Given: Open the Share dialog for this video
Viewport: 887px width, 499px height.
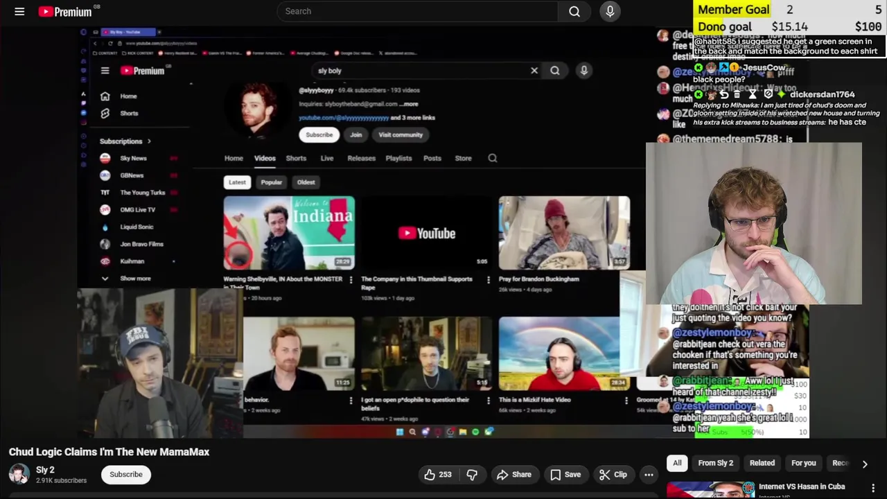Looking at the screenshot, I should point(514,475).
